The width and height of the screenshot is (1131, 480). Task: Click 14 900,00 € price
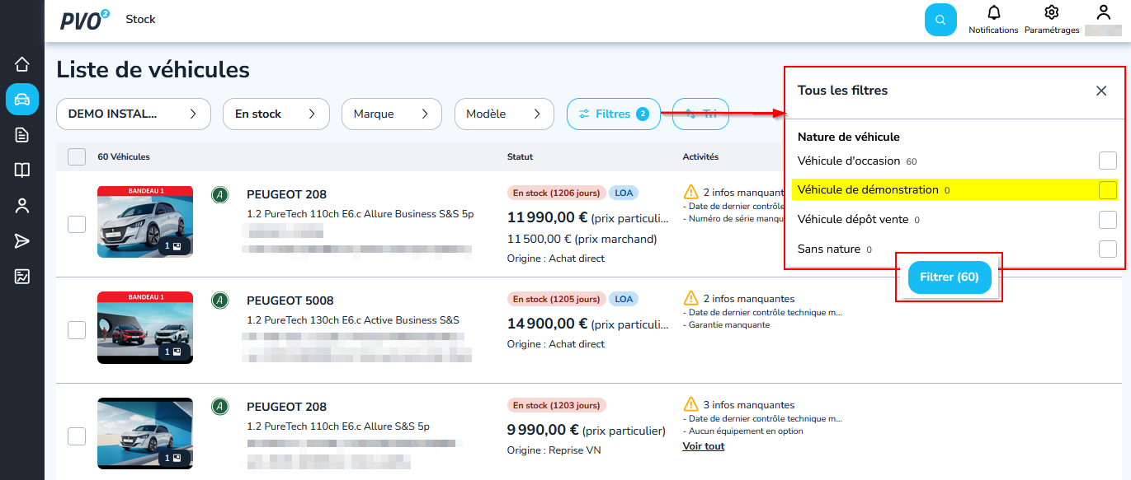(x=548, y=324)
